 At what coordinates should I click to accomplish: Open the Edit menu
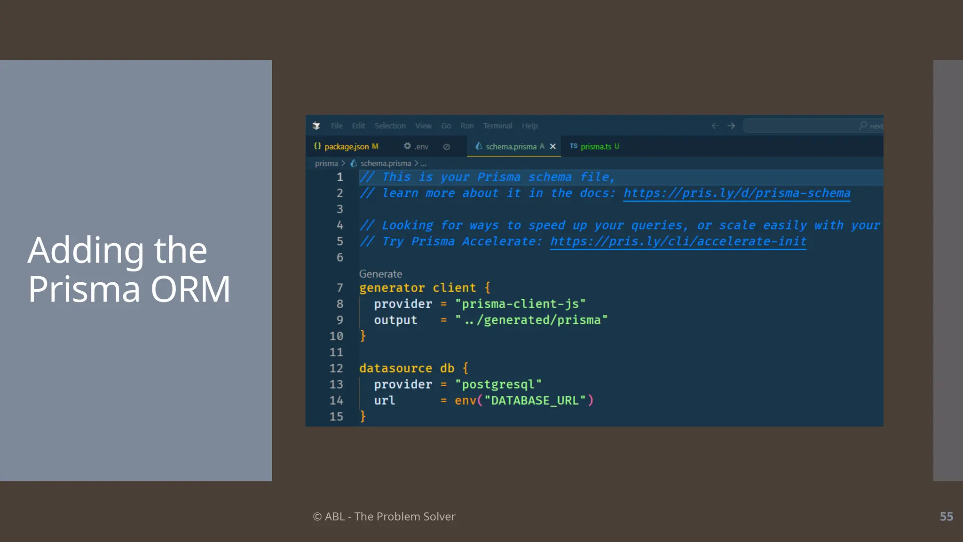click(358, 126)
